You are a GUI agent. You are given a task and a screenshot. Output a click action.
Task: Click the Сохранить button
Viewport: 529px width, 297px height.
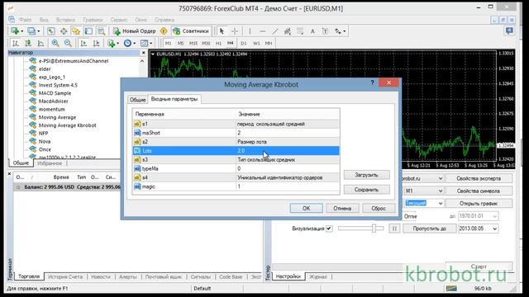point(367,190)
